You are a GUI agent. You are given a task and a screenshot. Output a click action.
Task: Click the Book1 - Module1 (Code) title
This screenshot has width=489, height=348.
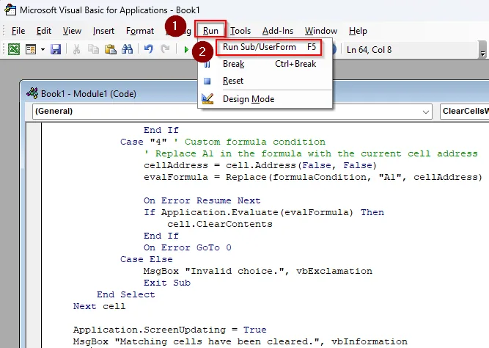(x=89, y=94)
